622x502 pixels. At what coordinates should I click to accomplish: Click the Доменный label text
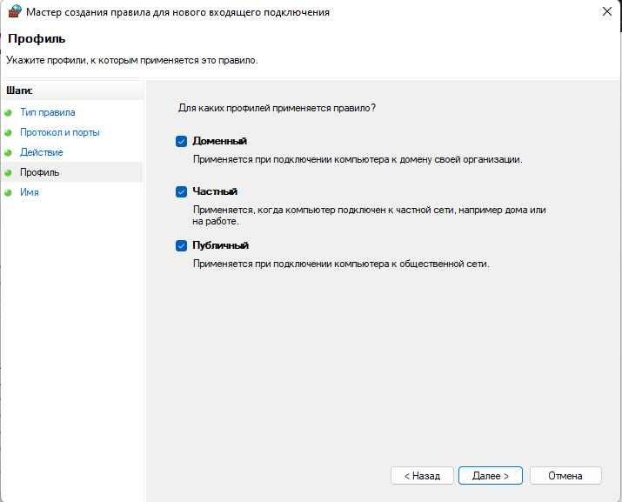point(220,141)
